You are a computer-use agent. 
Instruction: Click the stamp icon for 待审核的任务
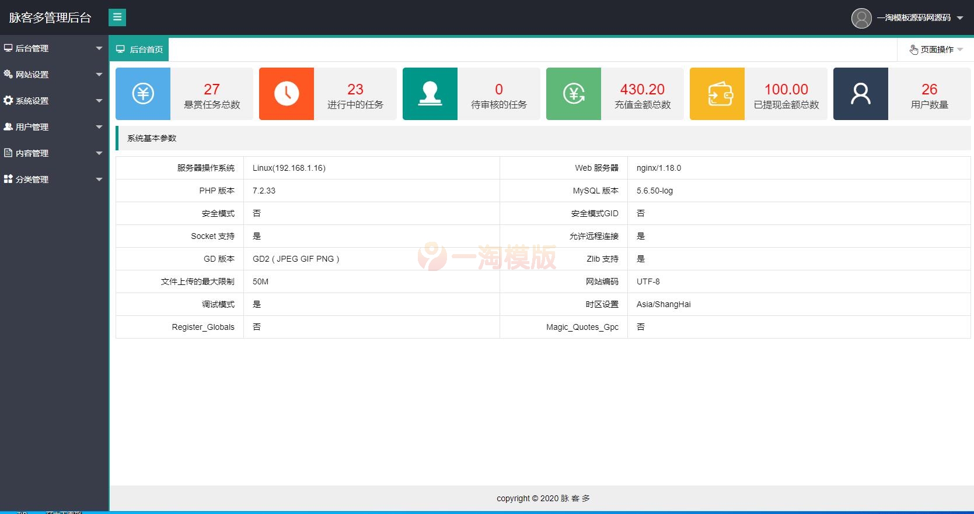coord(430,94)
